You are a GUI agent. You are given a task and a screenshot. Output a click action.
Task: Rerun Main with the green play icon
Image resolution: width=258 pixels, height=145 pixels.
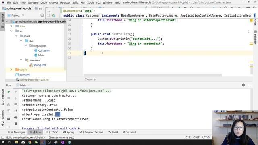tap(8, 92)
